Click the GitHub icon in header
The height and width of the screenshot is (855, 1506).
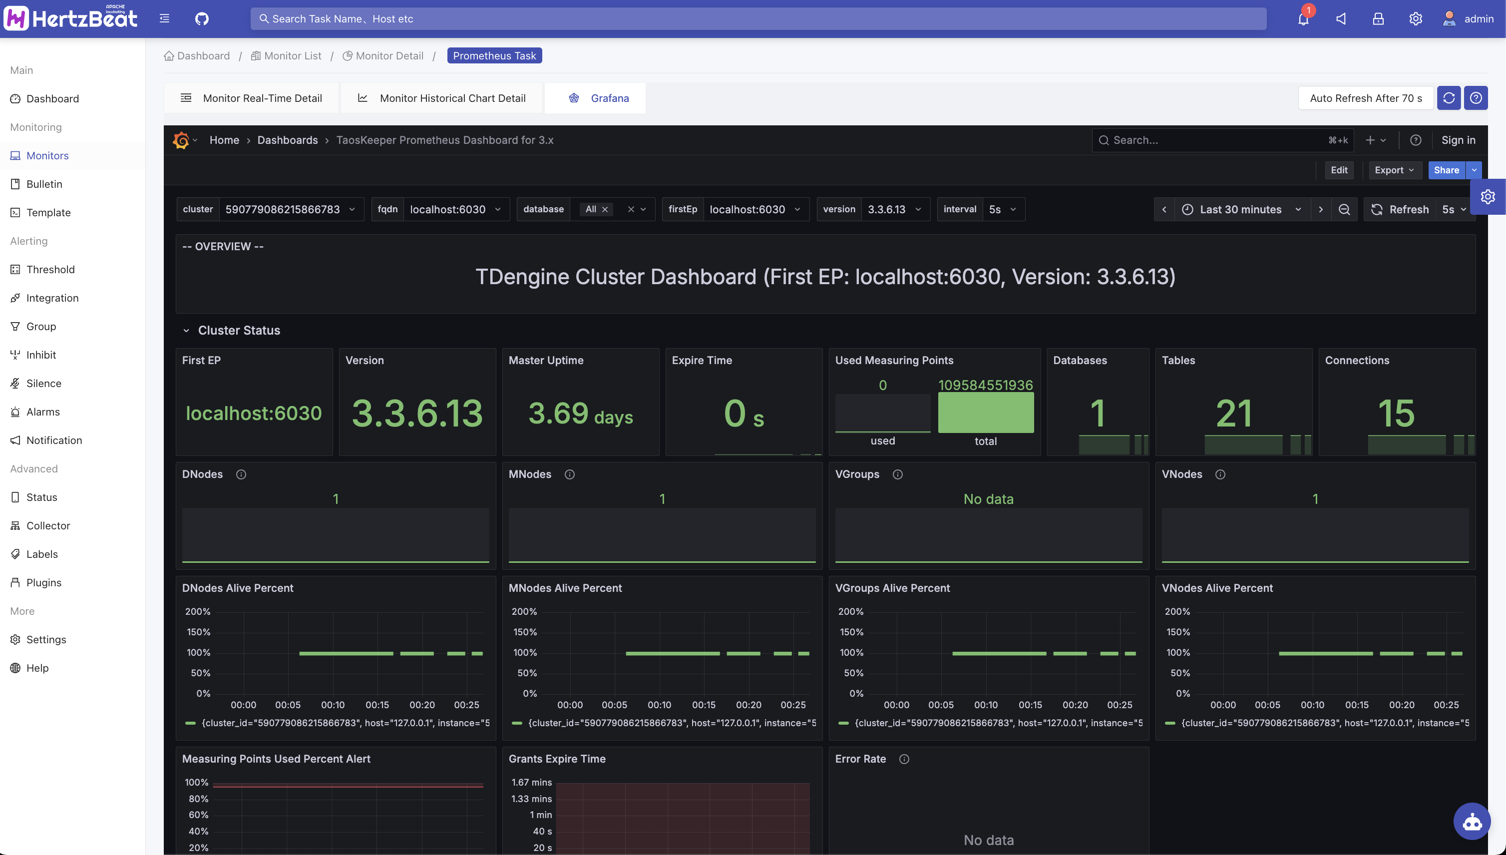coord(201,19)
